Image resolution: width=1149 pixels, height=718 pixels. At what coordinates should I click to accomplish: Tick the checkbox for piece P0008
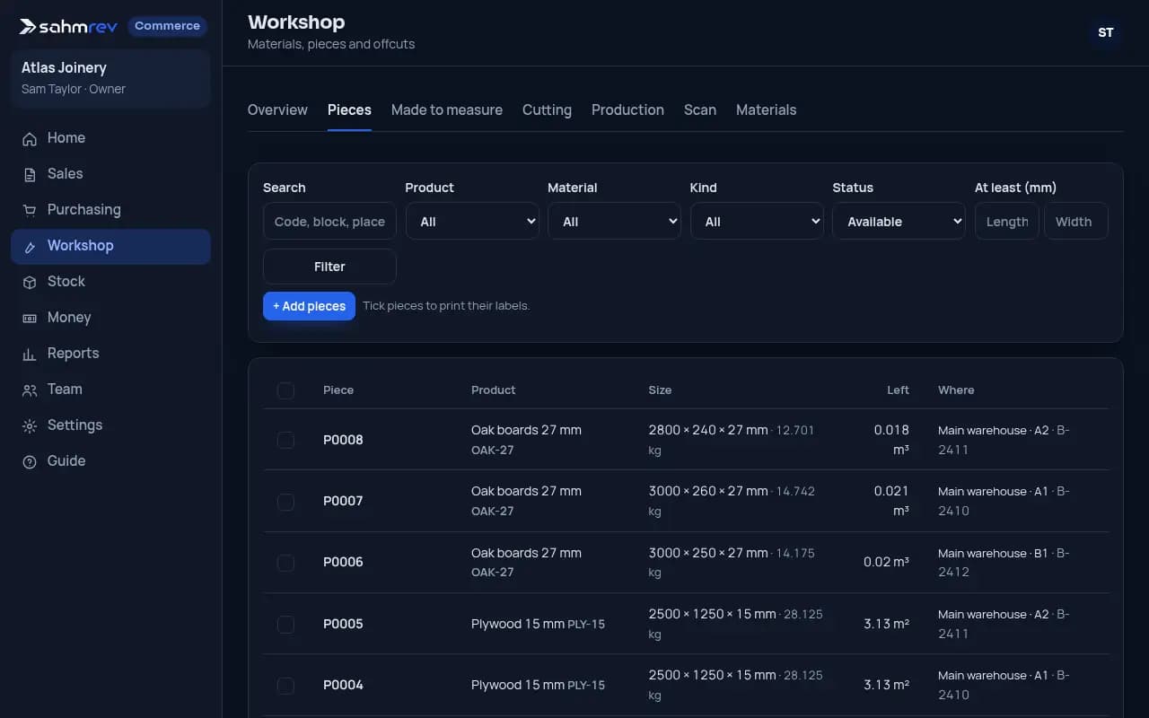point(285,440)
